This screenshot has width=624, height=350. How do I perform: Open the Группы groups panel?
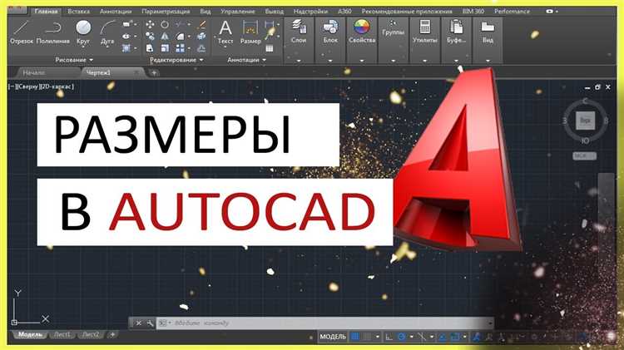click(x=393, y=28)
